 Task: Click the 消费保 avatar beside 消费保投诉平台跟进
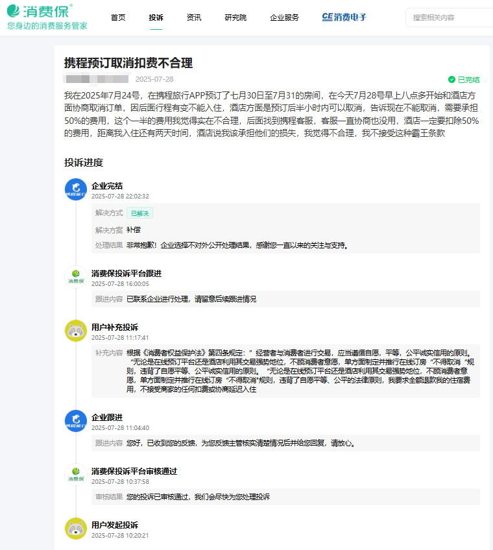76,277
